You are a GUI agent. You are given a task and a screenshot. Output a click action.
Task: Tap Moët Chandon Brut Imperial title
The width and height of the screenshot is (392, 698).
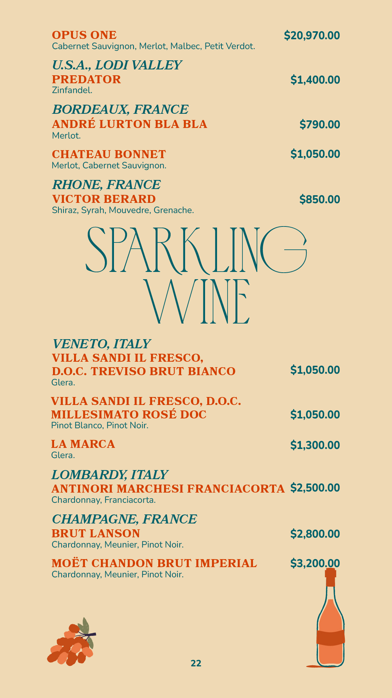click(x=154, y=563)
